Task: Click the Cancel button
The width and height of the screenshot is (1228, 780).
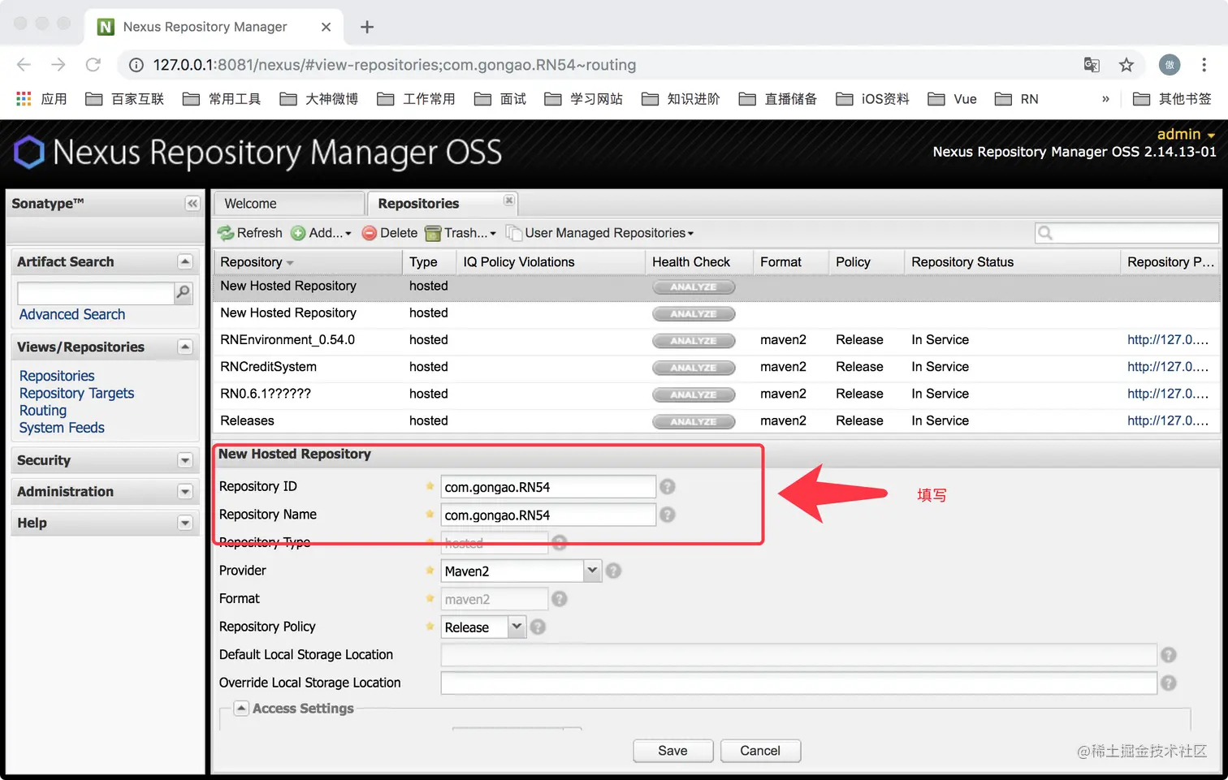Action: pyautogui.click(x=760, y=751)
